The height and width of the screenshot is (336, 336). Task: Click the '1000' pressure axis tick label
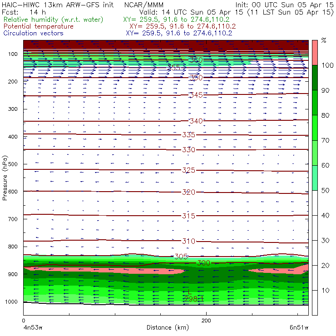tap(11, 302)
